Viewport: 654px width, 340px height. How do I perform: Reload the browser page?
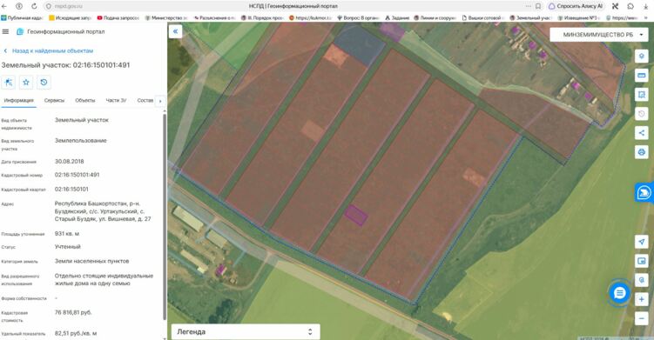point(34,6)
